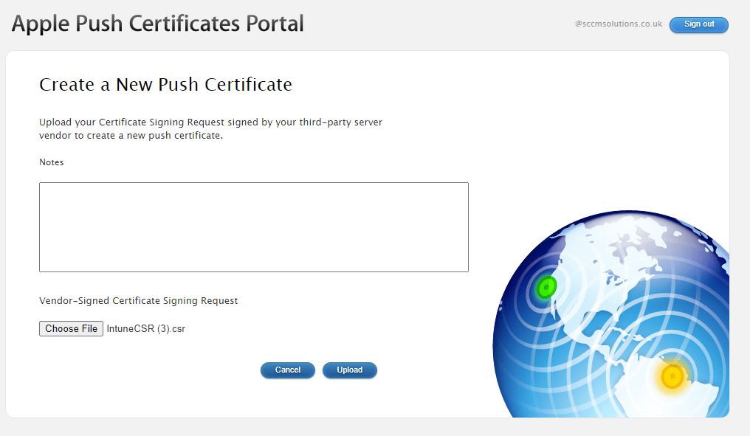Click the Notes field label

coord(52,162)
